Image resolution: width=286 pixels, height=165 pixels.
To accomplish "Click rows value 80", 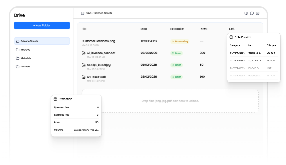I will point(202,65).
